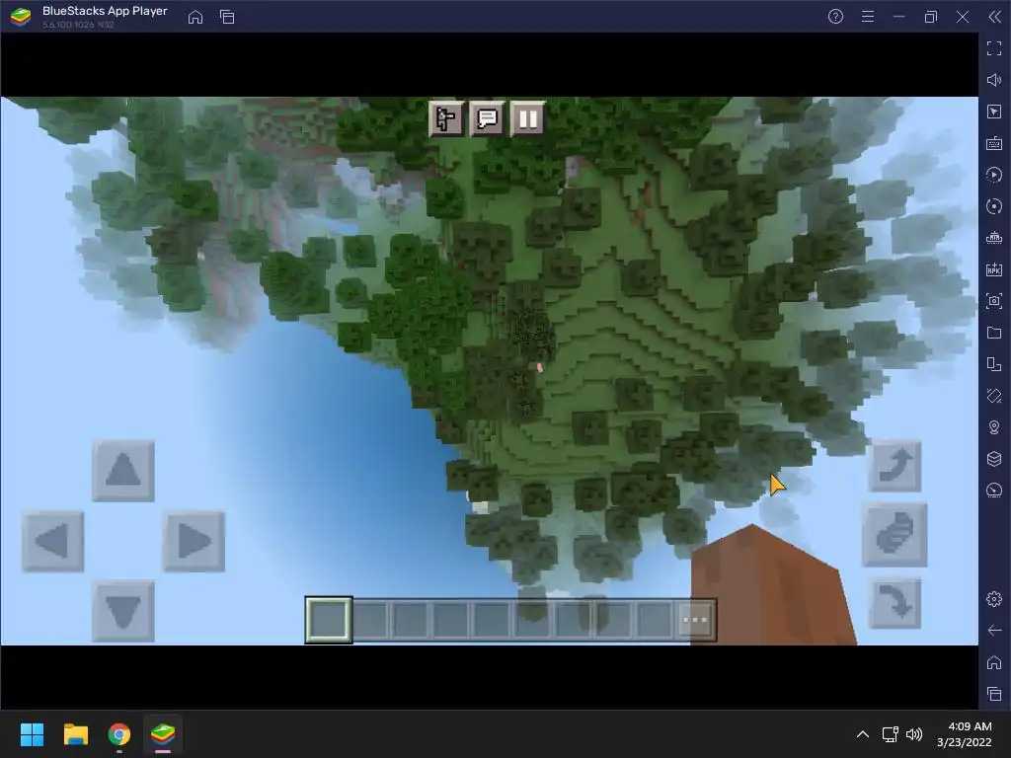
Task: Tap the D-pad right arrow
Action: pos(194,541)
